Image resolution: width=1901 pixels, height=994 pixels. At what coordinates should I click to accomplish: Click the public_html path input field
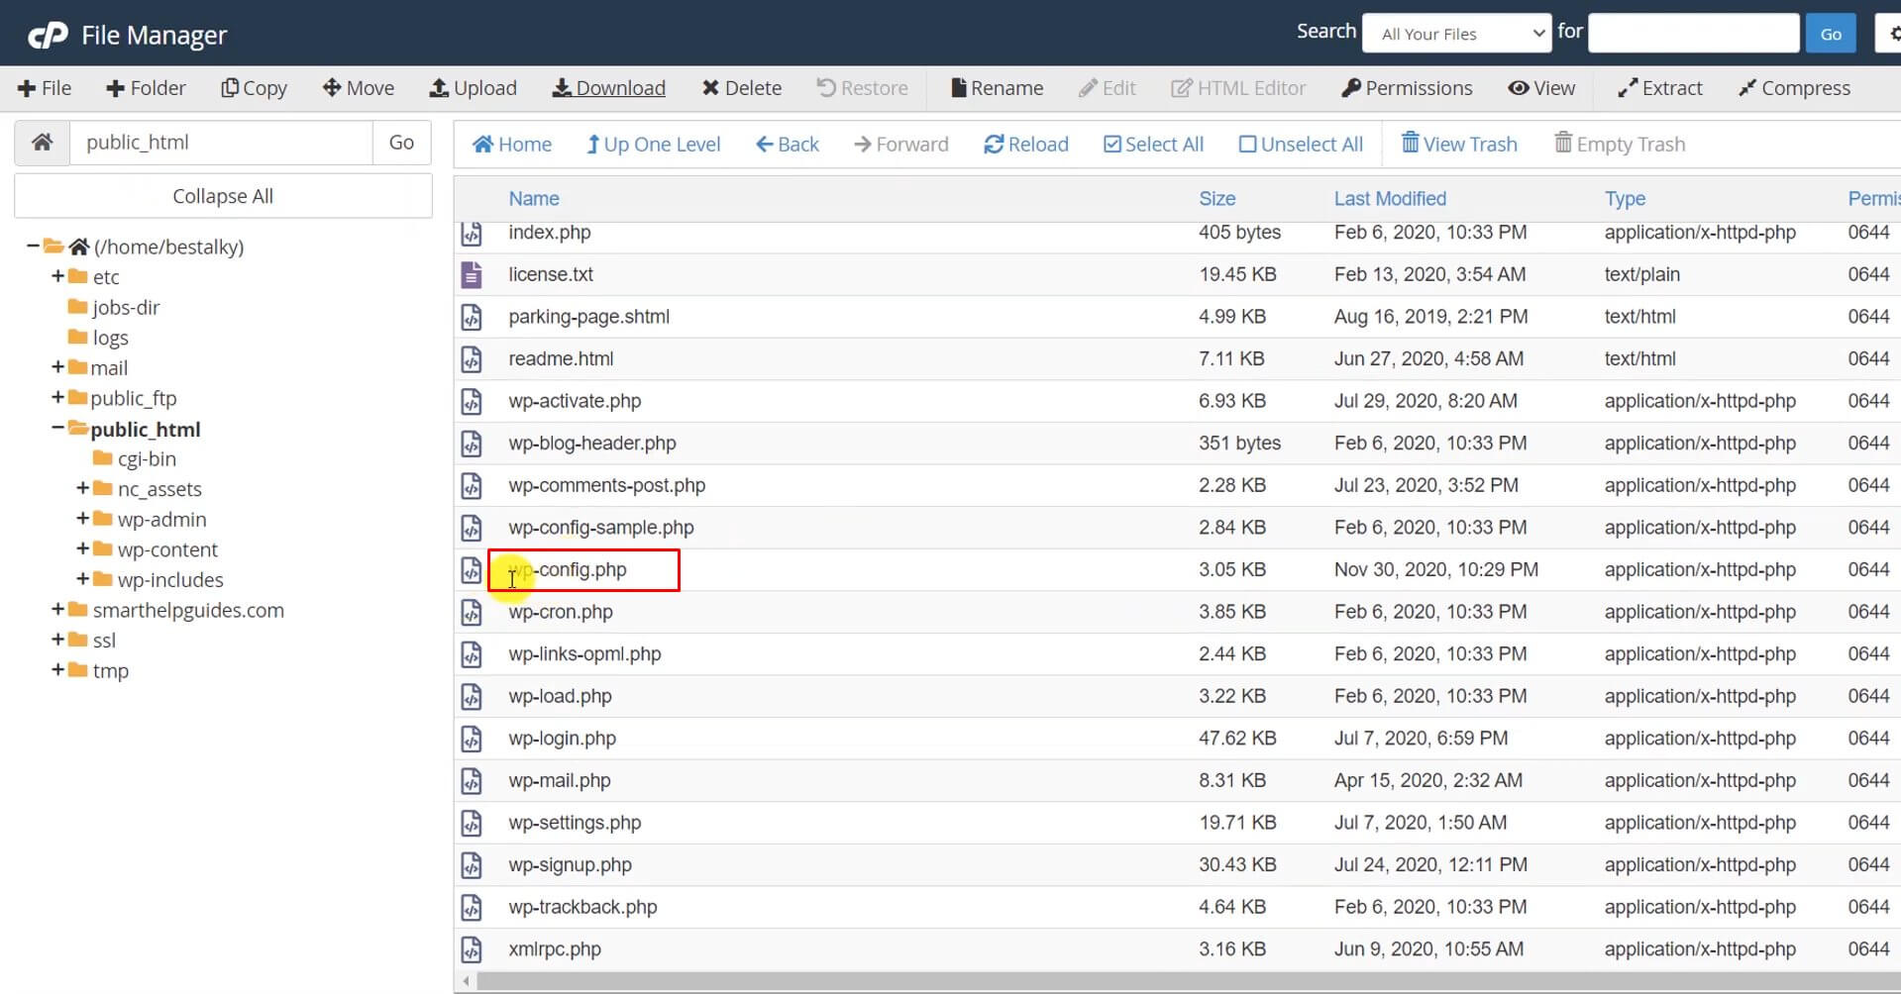pyautogui.click(x=221, y=143)
